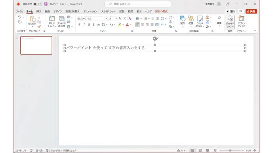This screenshot has height=153, width=273.
Task: Switch to the 挿入 (Insert) tab
Action: tap(39, 11)
